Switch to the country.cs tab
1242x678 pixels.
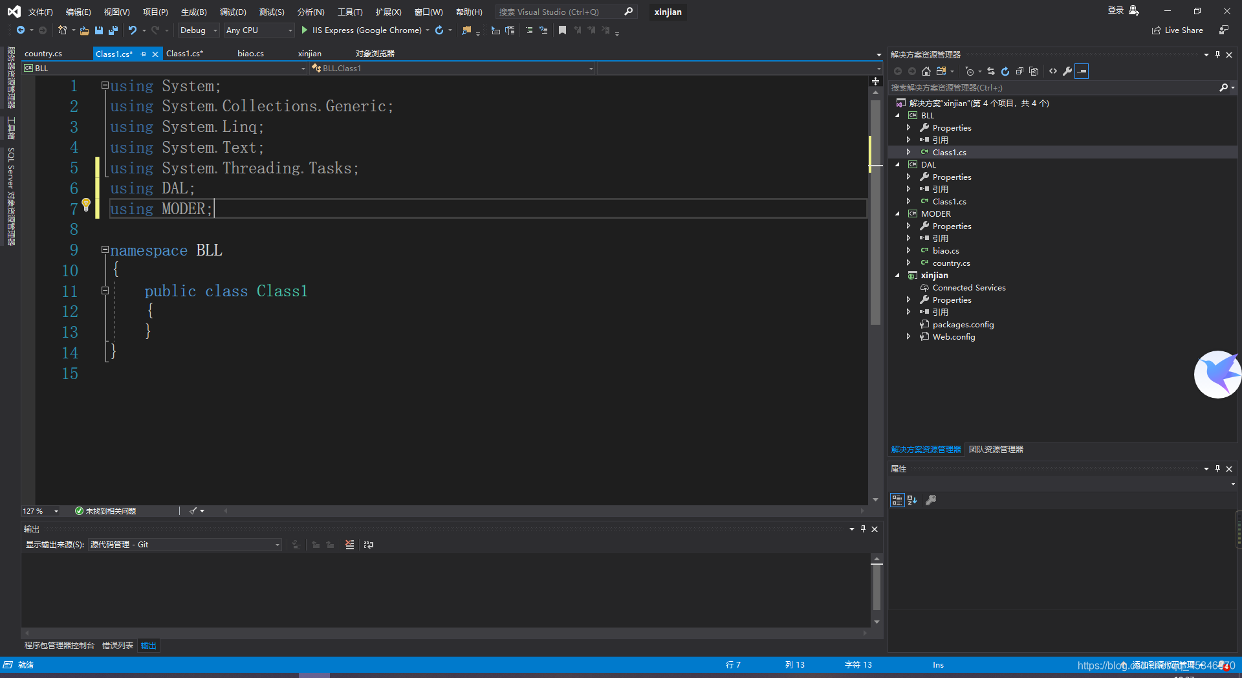coord(43,54)
